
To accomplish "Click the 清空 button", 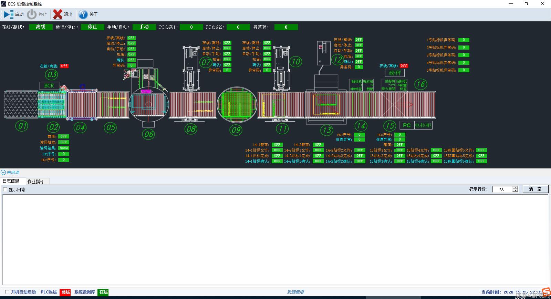I will point(535,189).
